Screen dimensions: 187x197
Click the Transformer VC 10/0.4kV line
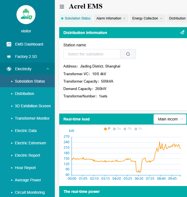85,74
